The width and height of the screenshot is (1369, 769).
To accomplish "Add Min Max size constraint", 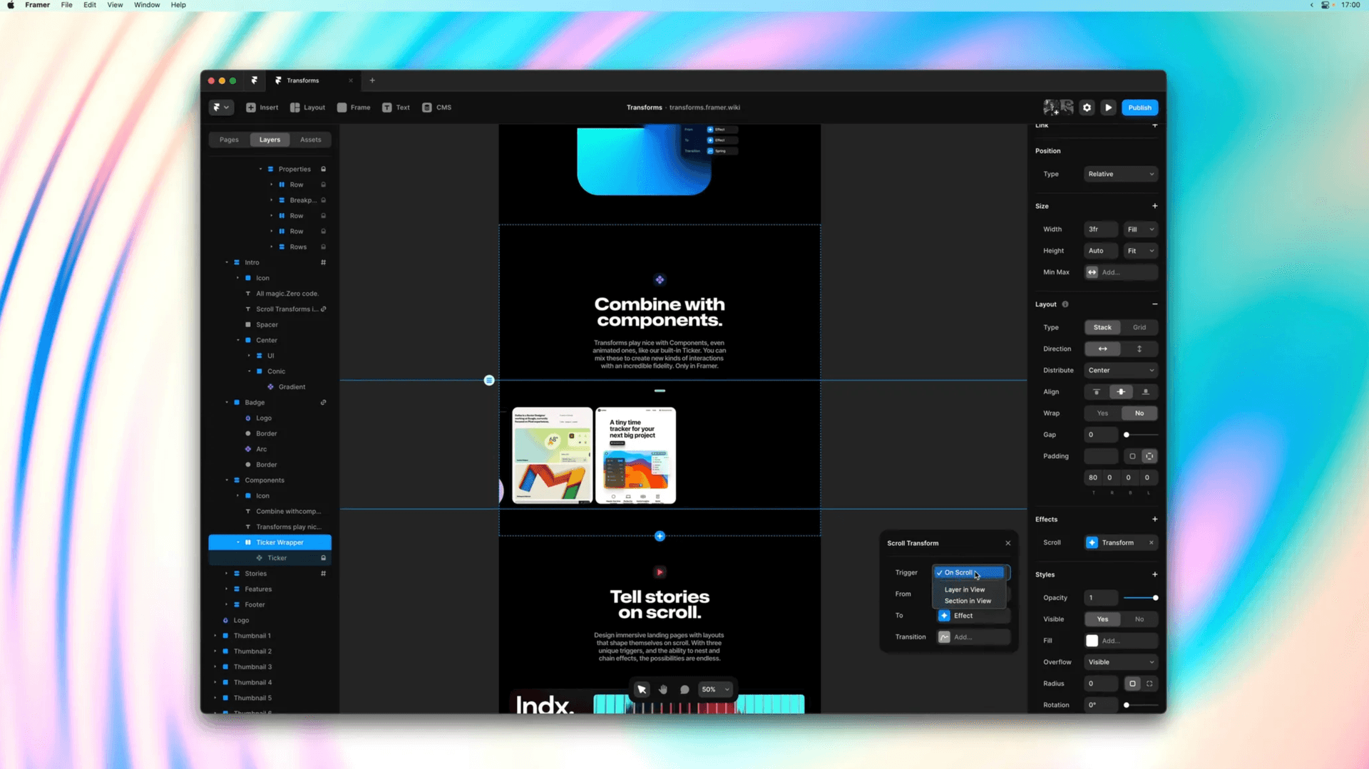I will click(x=1121, y=272).
